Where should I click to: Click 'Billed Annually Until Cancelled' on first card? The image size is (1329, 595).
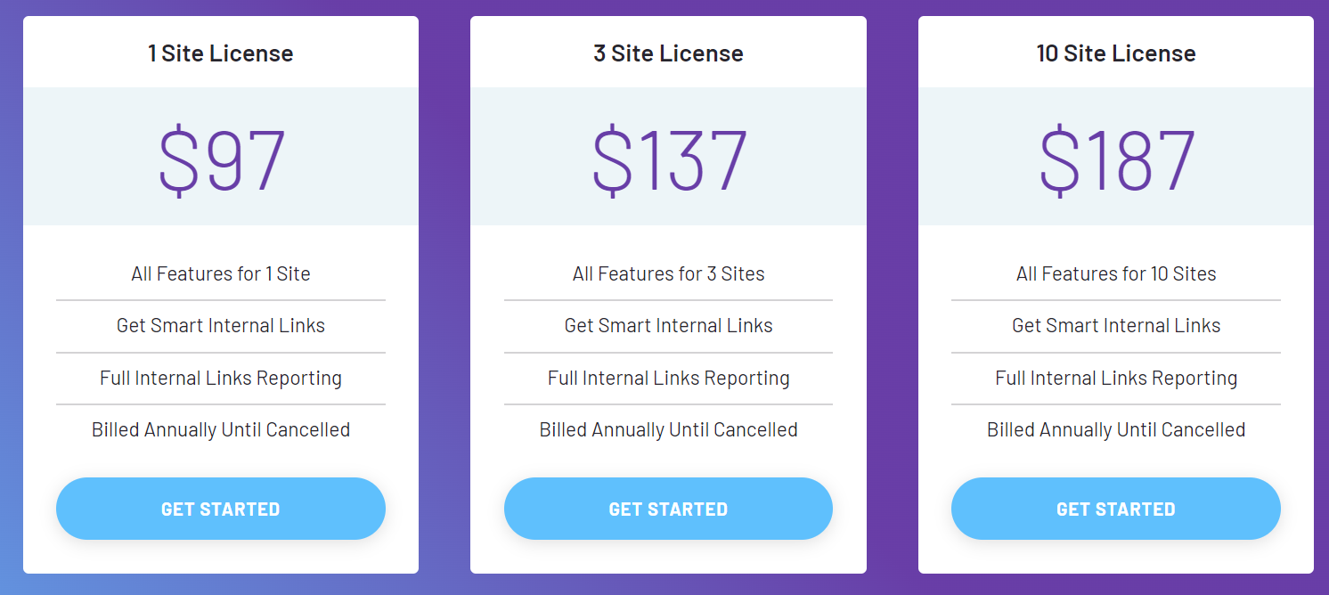click(220, 429)
